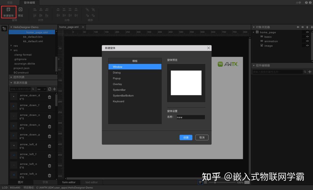Click the plus icon to add a resource
The height and width of the screenshot is (190, 313).
(x=54, y=89)
